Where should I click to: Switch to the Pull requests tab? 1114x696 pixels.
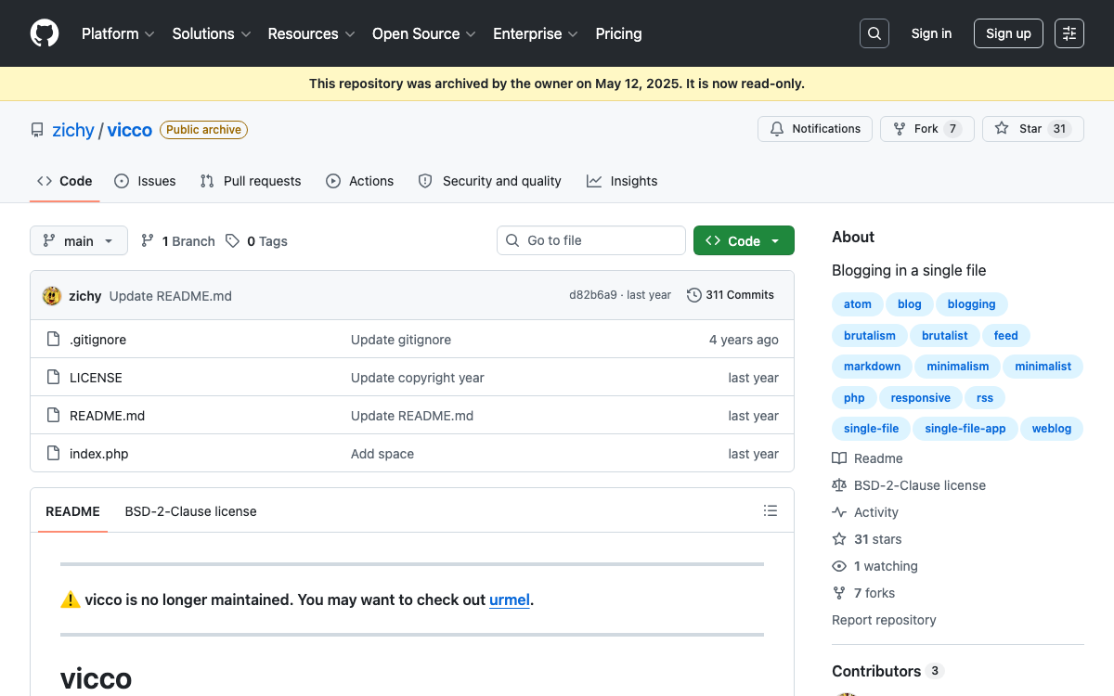coord(251,181)
